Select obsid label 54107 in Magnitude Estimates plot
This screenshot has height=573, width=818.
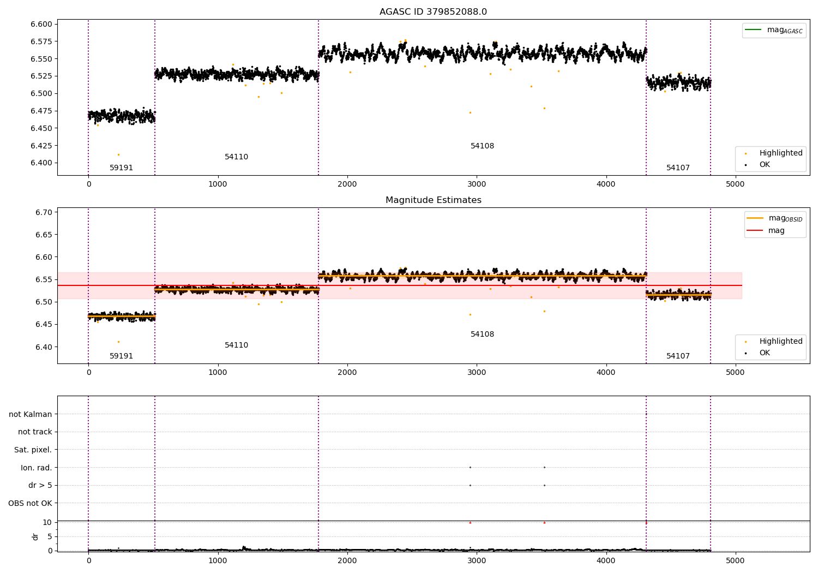pyautogui.click(x=678, y=356)
